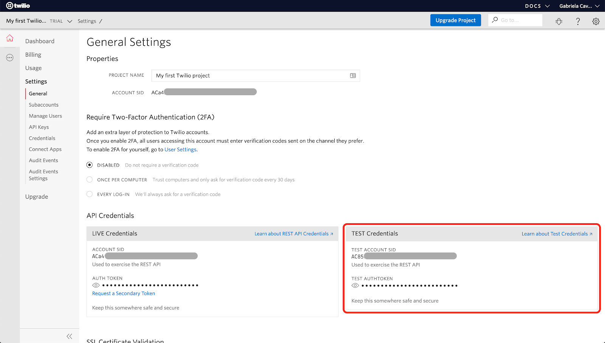Screen dimensions: 605x343
Task: Open the all products ellipsis icon
Action: [10, 58]
